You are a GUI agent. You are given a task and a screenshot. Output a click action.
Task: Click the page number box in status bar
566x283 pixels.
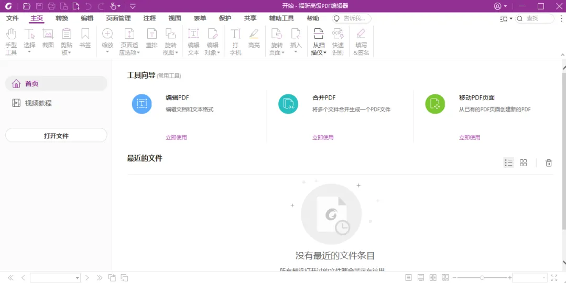pyautogui.click(x=55, y=278)
